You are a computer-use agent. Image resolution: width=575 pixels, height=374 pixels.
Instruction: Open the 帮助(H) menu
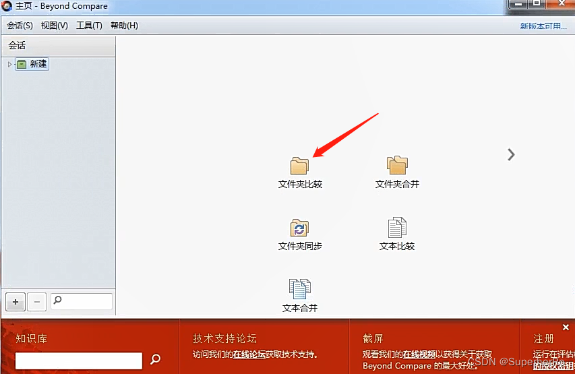coord(124,26)
